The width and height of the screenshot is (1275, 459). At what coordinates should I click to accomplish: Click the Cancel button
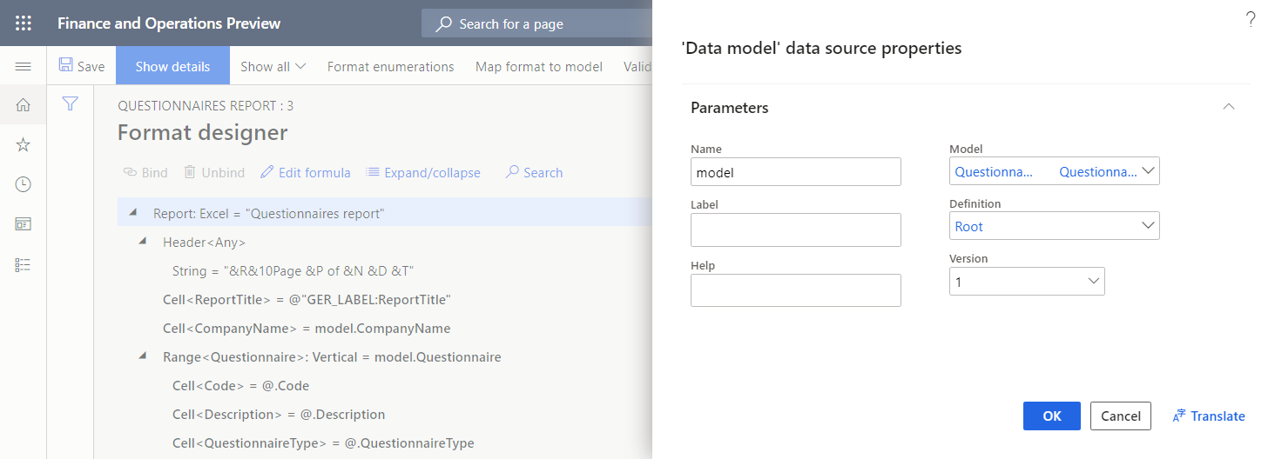tap(1121, 416)
